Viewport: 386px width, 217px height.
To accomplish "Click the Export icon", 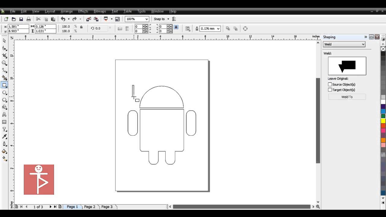I will [96, 19].
